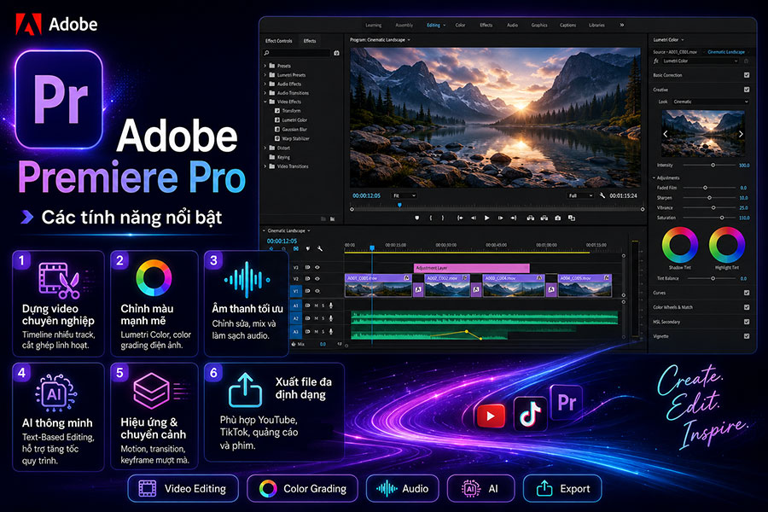This screenshot has height=512, width=768.
Task: Open the Lumetri Color effect selector dropdown
Action: click(x=700, y=61)
